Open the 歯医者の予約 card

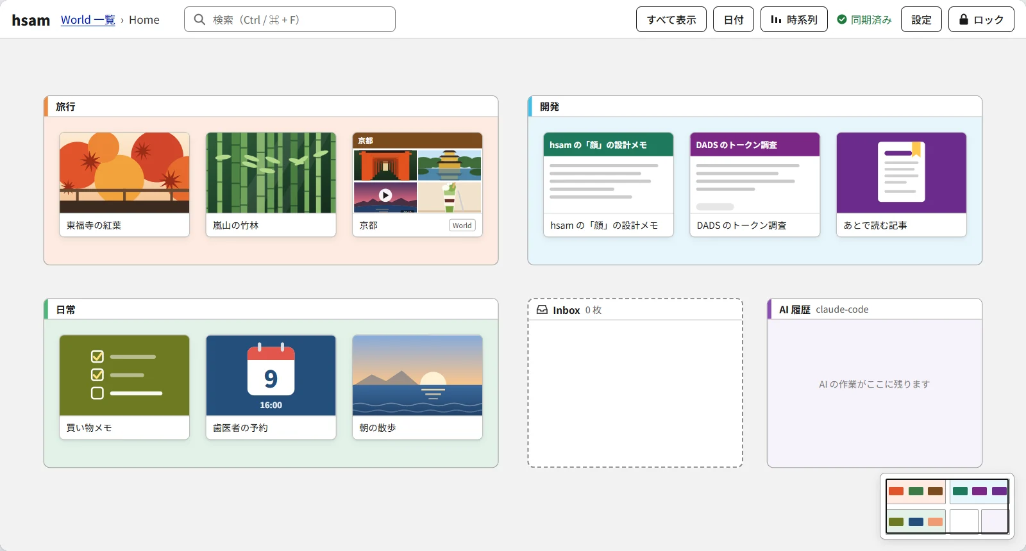[271, 387]
